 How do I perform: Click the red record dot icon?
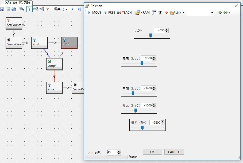pyautogui.click(x=167, y=13)
